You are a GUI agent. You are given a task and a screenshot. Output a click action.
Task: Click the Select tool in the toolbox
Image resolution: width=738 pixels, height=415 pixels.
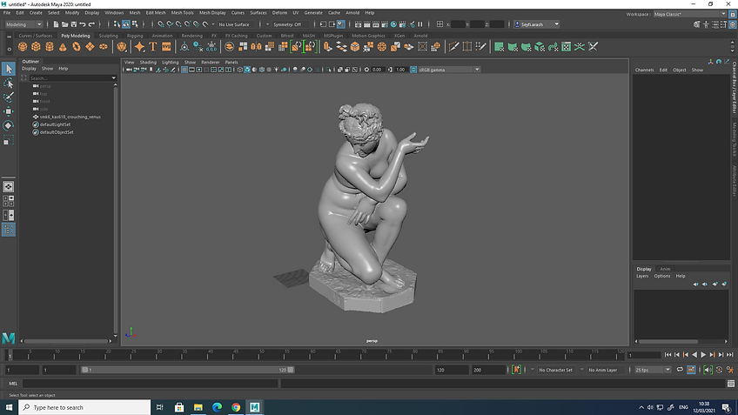coord(9,70)
